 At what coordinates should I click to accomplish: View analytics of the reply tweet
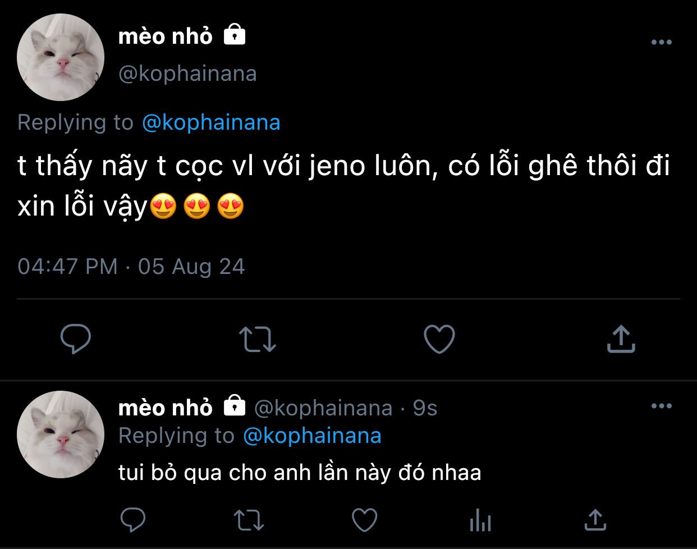[x=480, y=521]
